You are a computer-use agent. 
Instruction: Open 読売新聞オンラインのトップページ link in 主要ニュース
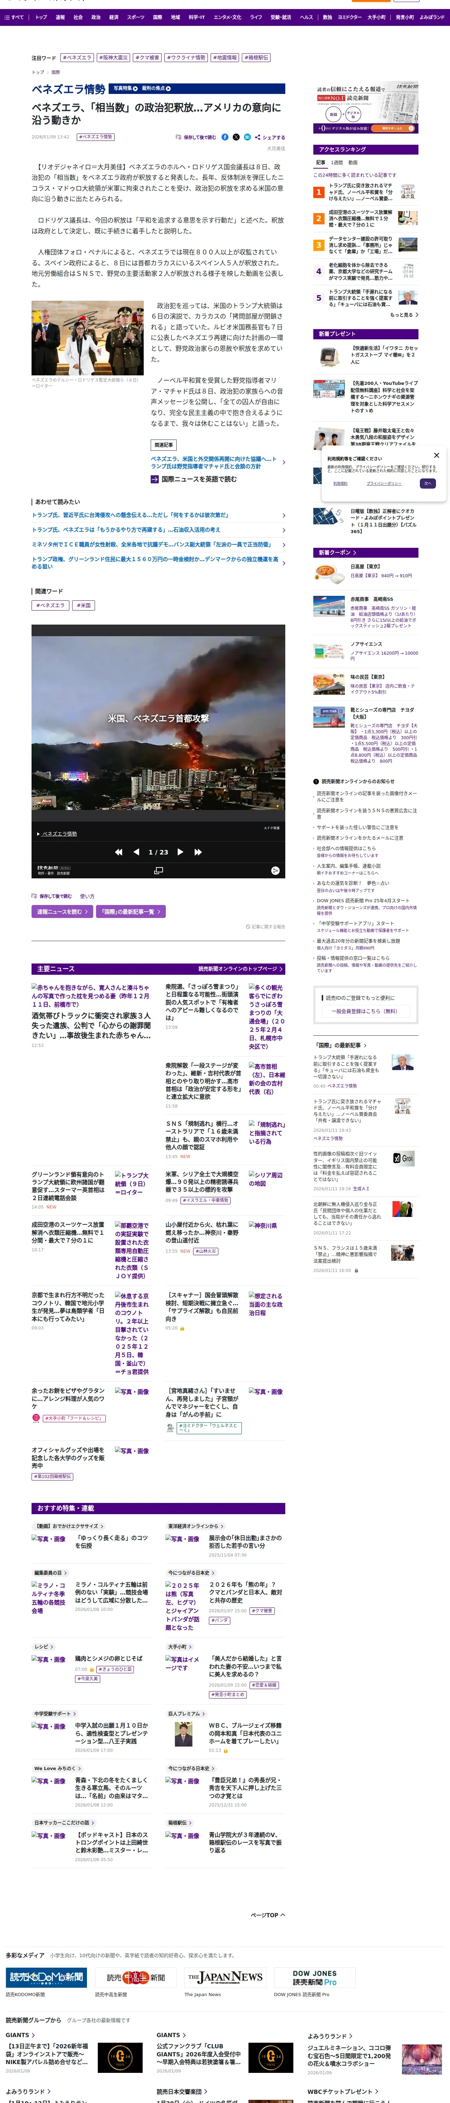click(x=241, y=969)
